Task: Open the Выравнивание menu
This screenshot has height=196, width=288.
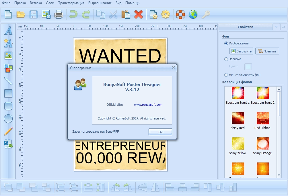Action: pos(100,3)
